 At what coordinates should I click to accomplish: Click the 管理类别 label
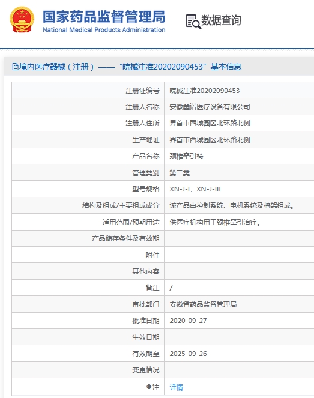pos(146,173)
